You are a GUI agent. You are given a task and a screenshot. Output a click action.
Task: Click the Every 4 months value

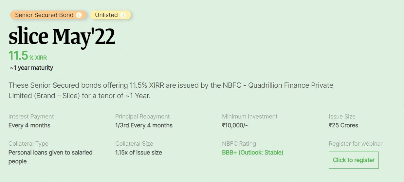pos(29,125)
